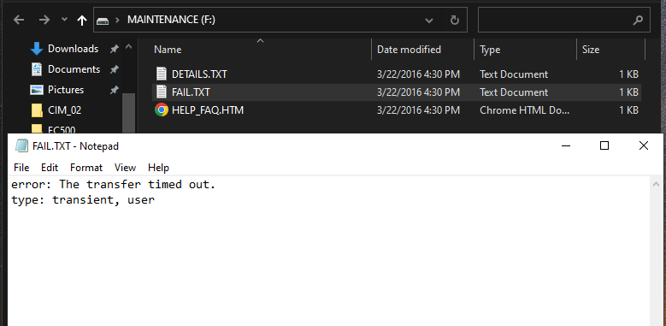Close the FAIL.TXT Notepad window
This screenshot has height=326, width=666.
(x=644, y=145)
